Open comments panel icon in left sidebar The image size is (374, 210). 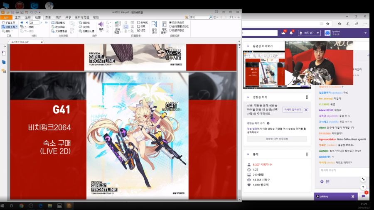point(4,71)
